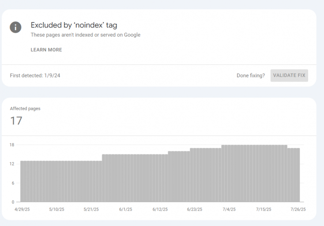Click the 'Done fixing?' label

251,75
